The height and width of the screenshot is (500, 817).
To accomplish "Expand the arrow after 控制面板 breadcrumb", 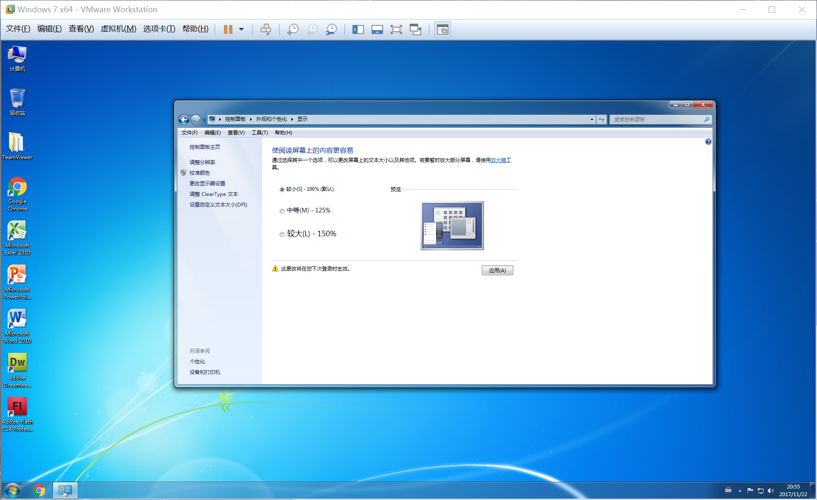I will (251, 119).
